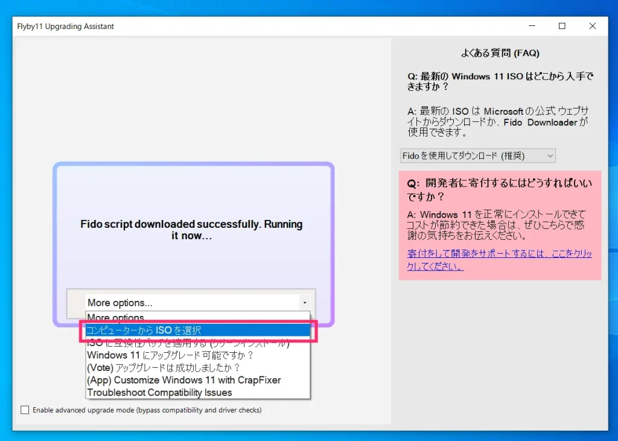This screenshot has width=618, height=441.
Task: Select 'コンピューターから ISO を選択' menu option
Action: point(198,330)
